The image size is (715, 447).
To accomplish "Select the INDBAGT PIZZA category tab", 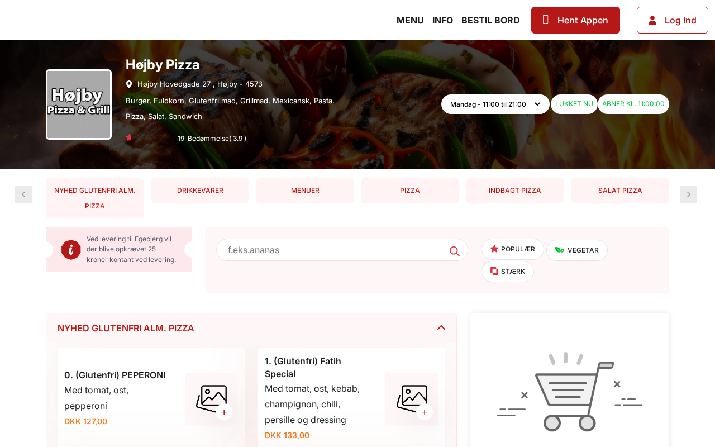I will pyautogui.click(x=515, y=191).
